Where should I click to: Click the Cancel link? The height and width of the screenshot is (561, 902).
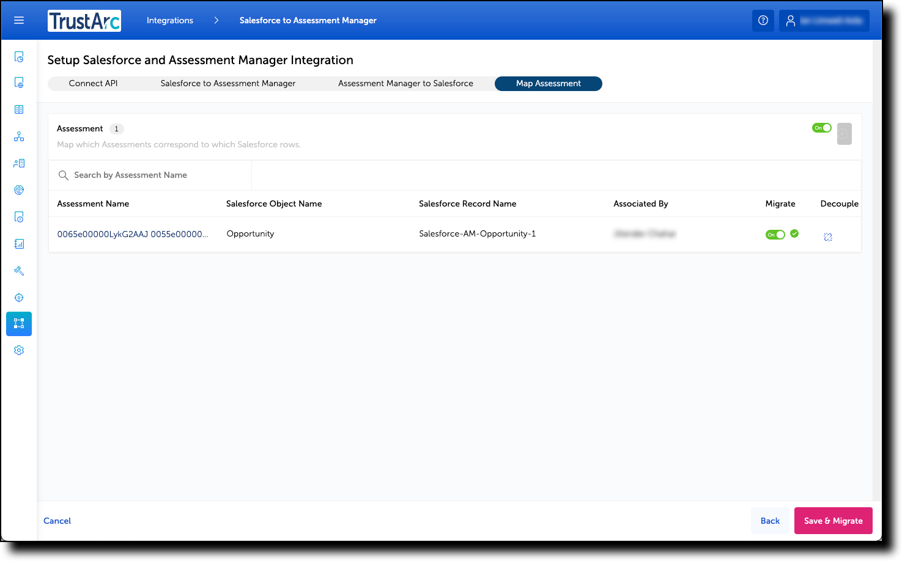pos(57,520)
